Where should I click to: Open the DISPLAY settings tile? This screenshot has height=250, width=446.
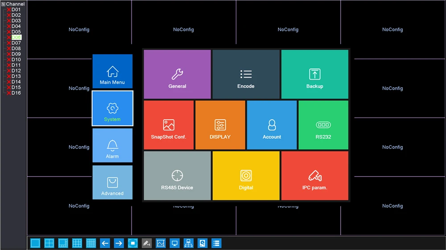pyautogui.click(x=220, y=125)
